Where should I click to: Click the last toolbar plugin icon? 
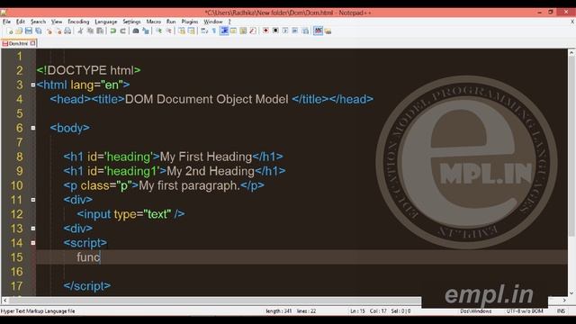point(328,31)
